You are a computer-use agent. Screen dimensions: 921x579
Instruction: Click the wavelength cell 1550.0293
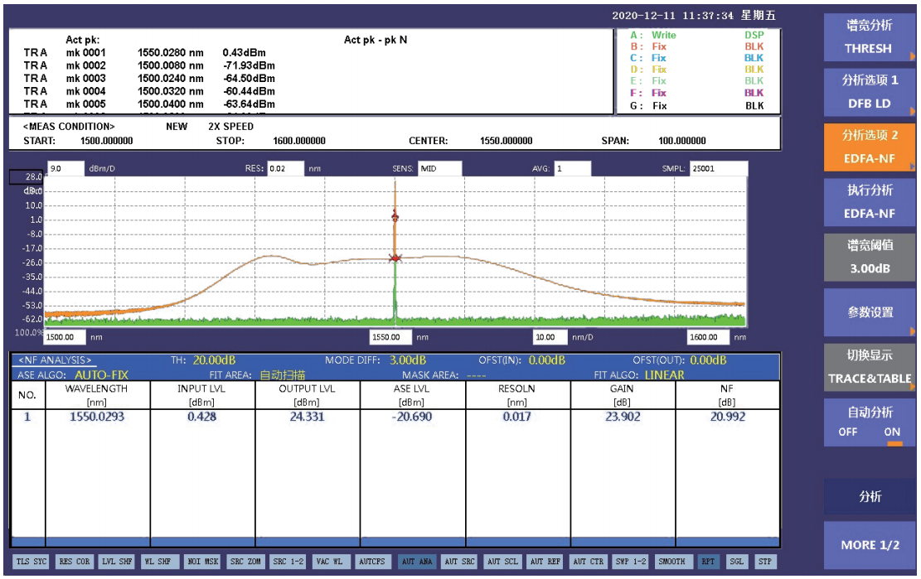point(98,417)
